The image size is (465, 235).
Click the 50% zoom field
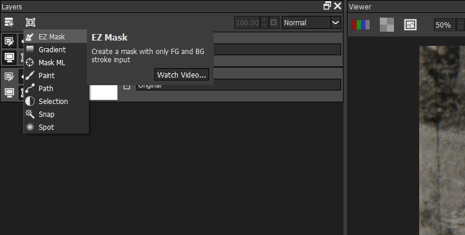coord(443,25)
